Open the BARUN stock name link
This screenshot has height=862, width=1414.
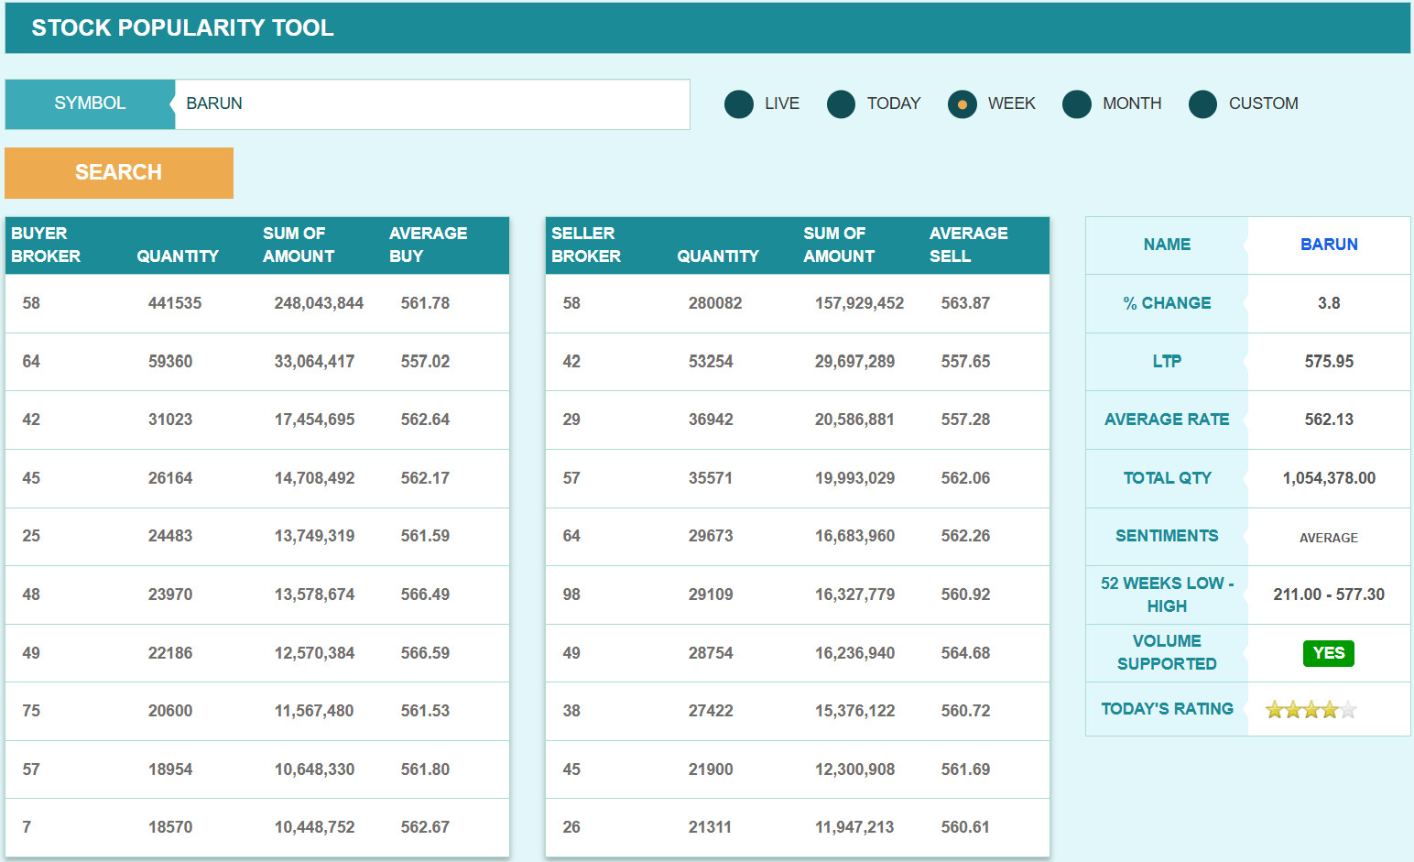(1328, 245)
